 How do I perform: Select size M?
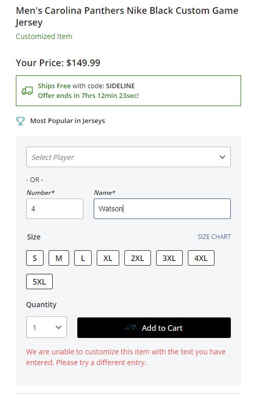(59, 258)
